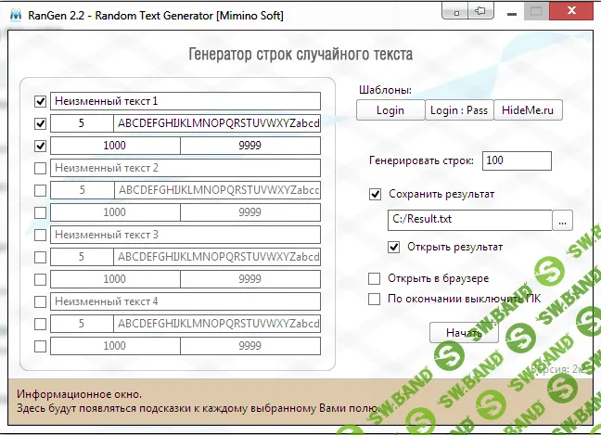This screenshot has width=601, height=435.
Task: Click the length field "5" in the checked row
Action: click(x=82, y=123)
